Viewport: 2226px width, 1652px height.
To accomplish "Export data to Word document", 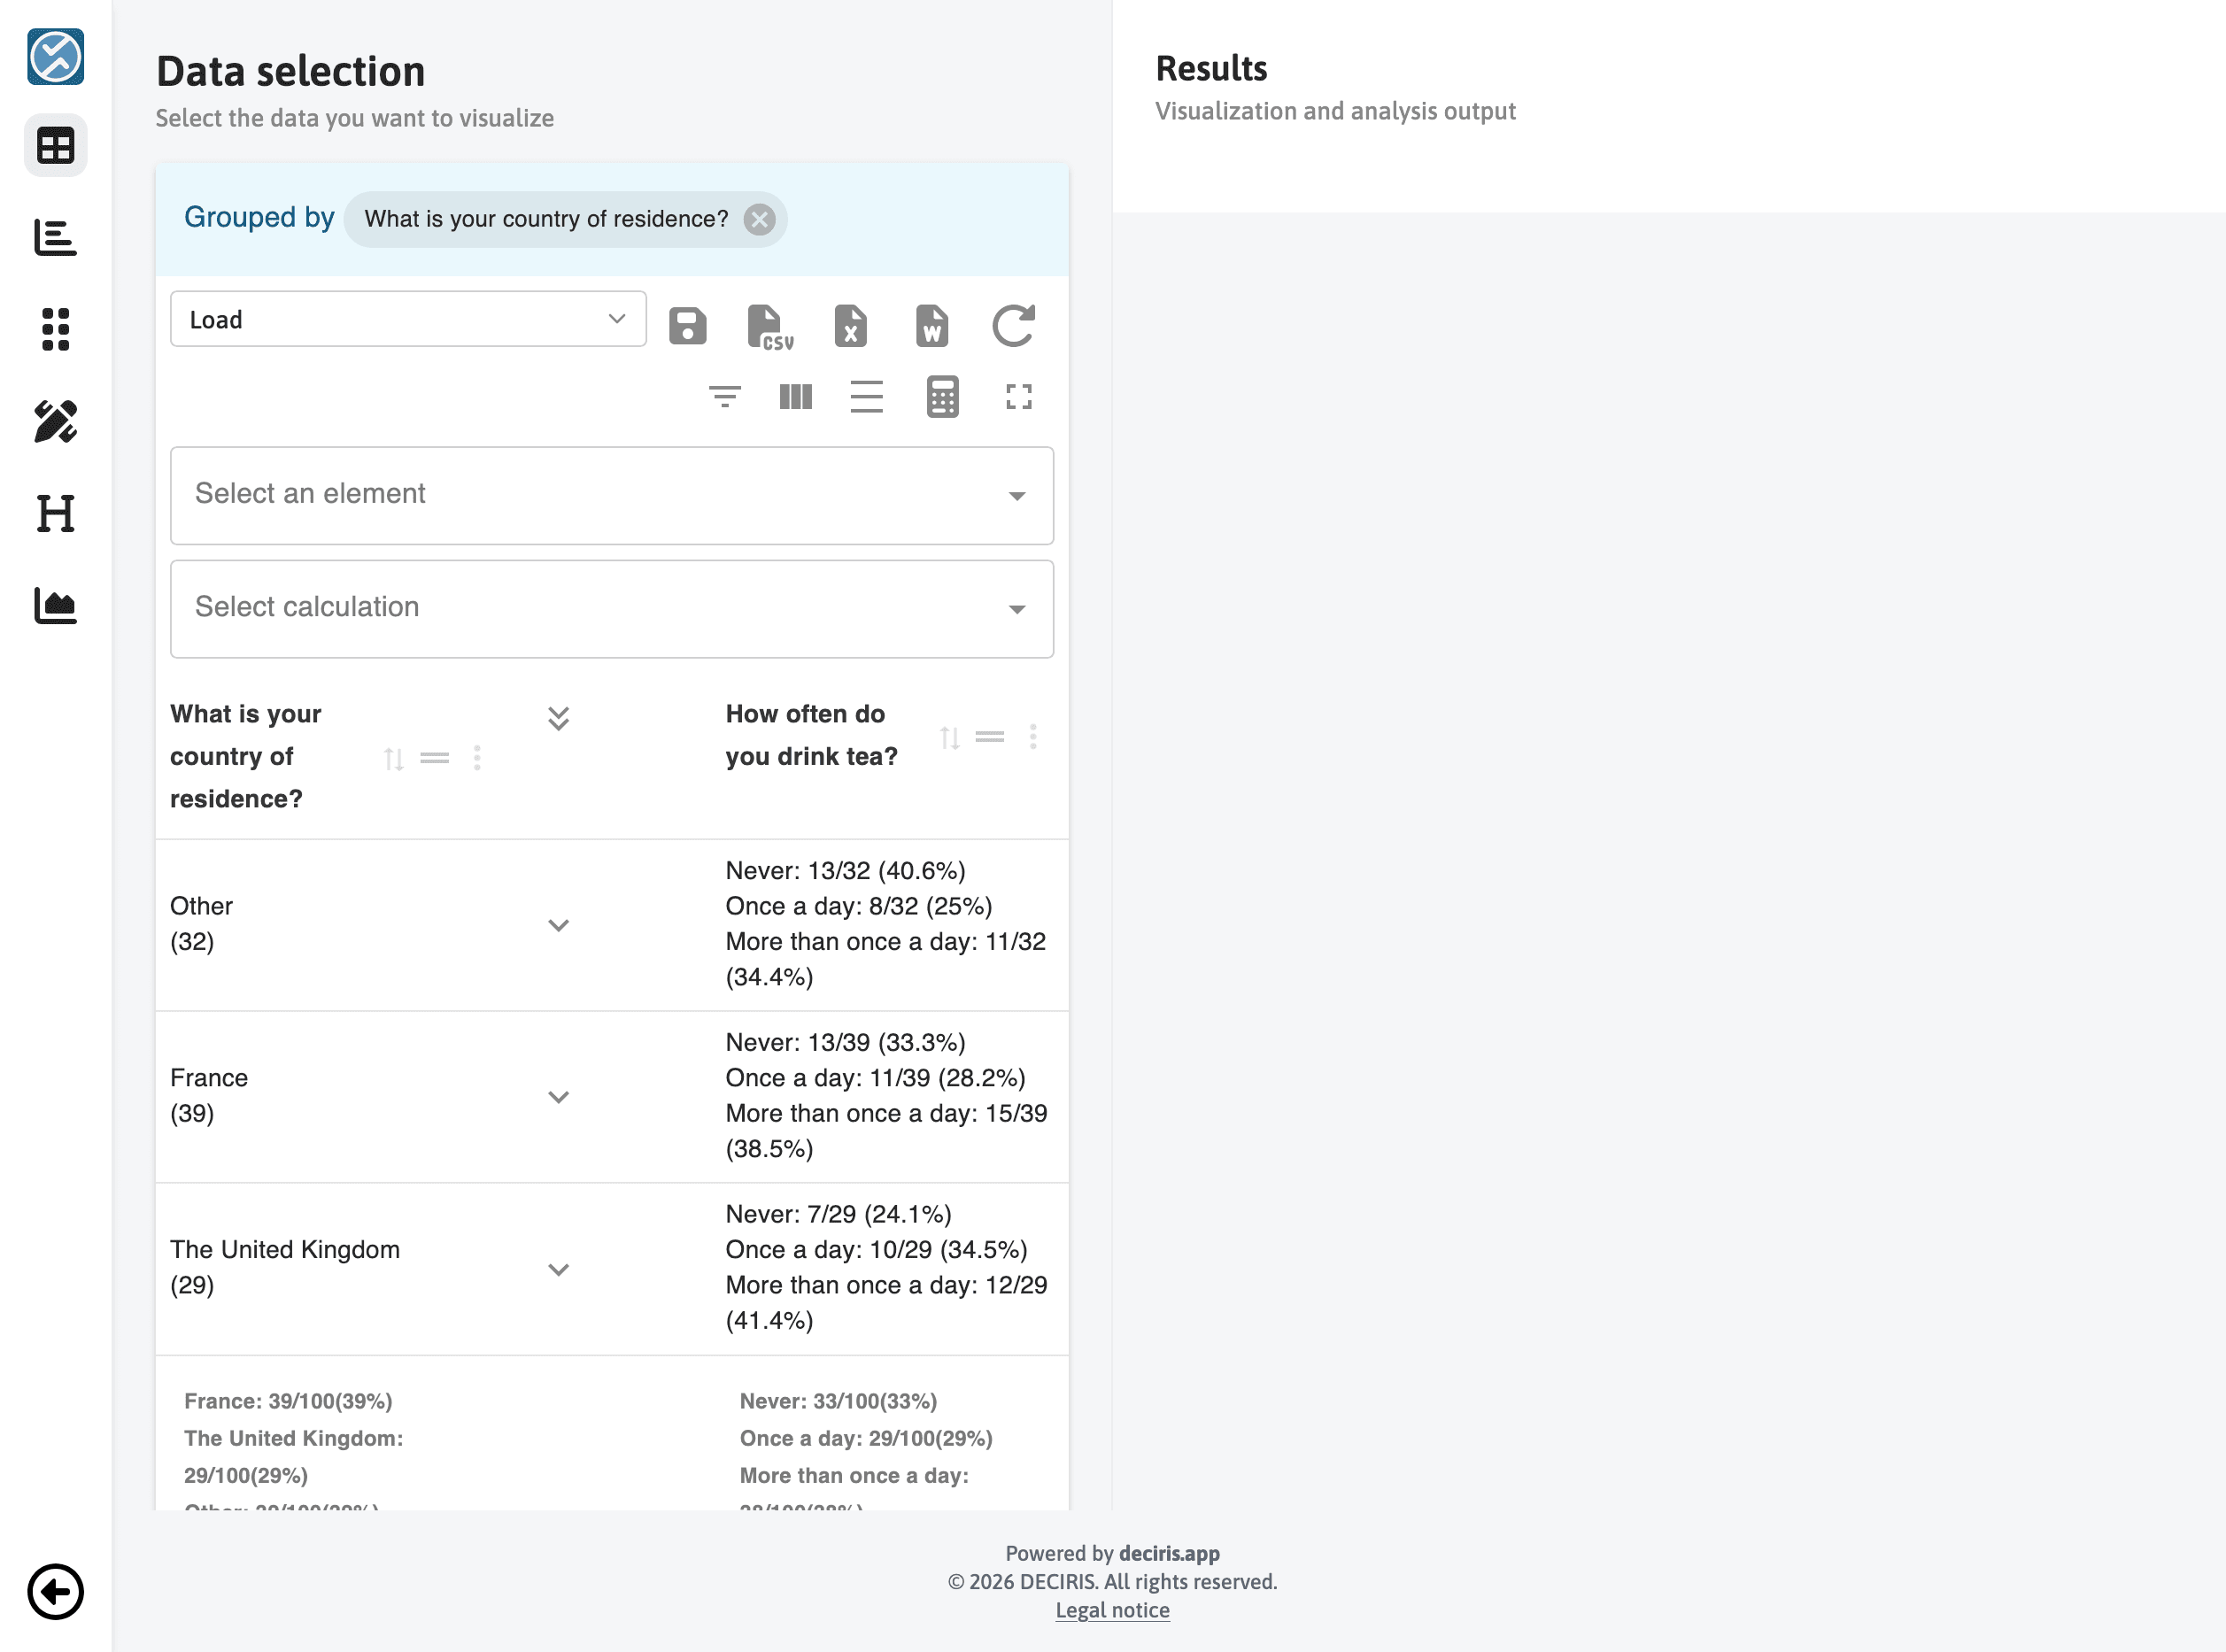I will coord(931,326).
